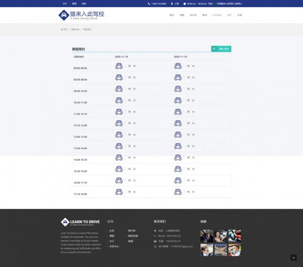Click the phone number in the top bar

159,4
